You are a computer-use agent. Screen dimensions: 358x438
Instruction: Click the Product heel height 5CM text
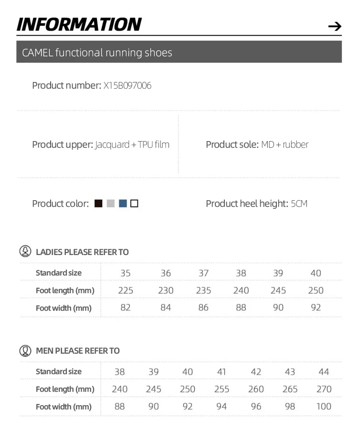(256, 204)
